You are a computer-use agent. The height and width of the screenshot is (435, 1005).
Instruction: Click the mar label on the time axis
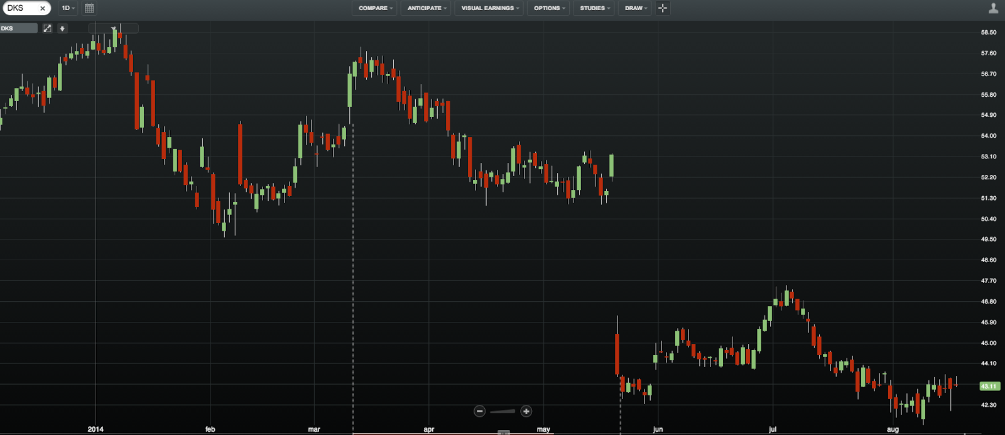(314, 429)
